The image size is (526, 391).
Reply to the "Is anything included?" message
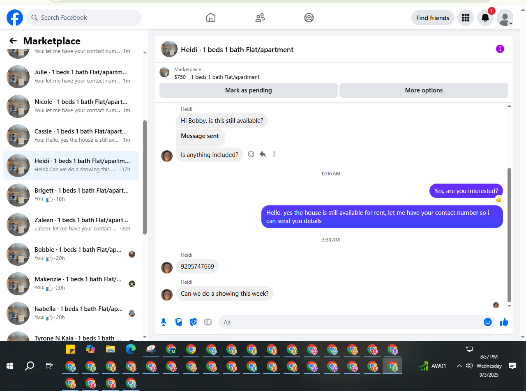tap(263, 154)
